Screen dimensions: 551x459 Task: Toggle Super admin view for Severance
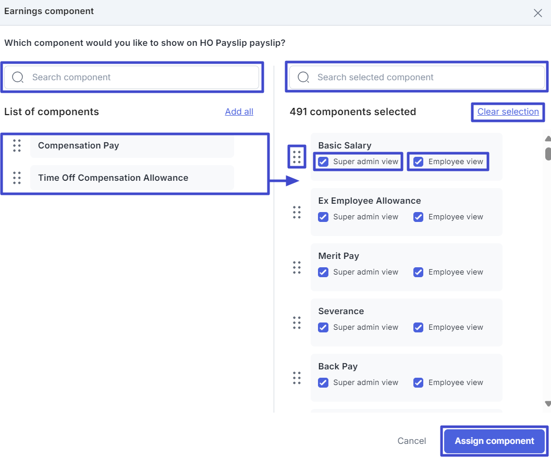coord(323,327)
